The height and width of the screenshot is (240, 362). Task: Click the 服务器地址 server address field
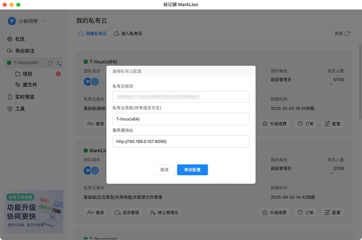point(181,141)
